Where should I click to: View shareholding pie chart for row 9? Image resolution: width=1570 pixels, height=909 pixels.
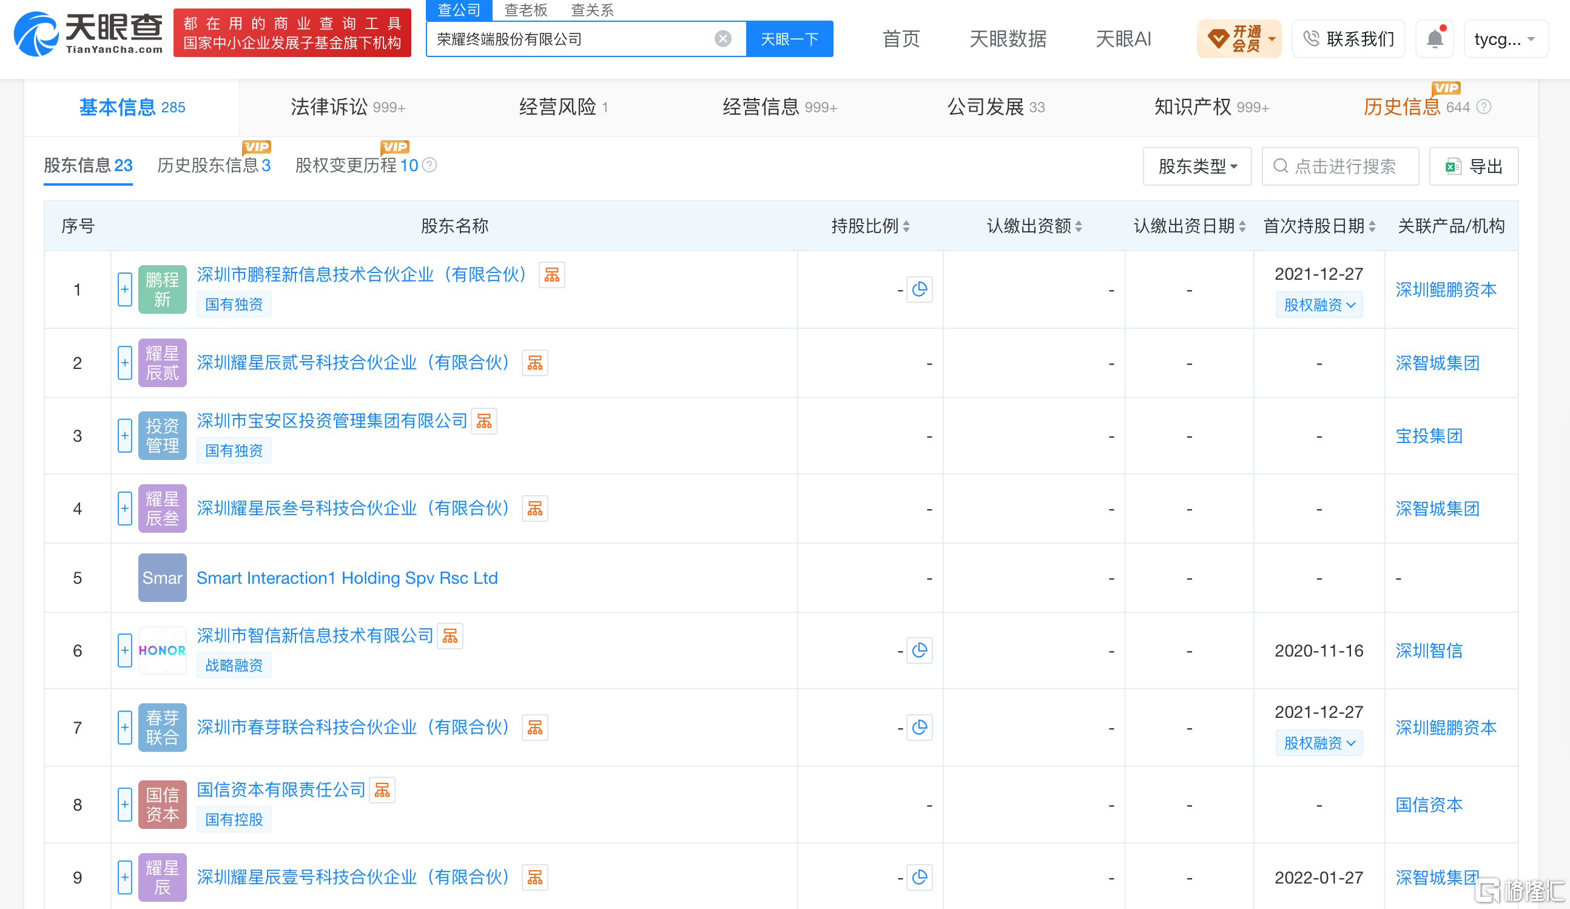pyautogui.click(x=919, y=878)
